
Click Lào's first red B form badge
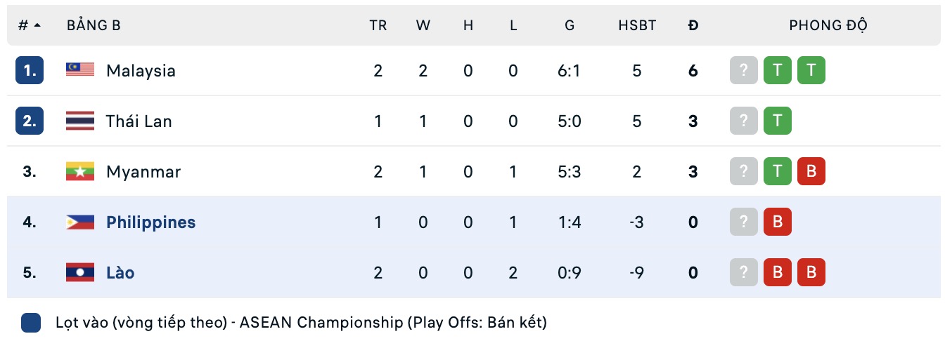tap(778, 272)
